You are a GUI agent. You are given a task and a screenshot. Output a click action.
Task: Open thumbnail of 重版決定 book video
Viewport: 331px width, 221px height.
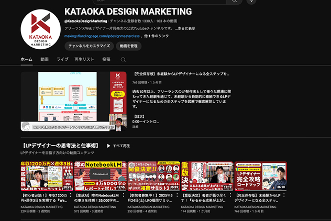point(207,176)
